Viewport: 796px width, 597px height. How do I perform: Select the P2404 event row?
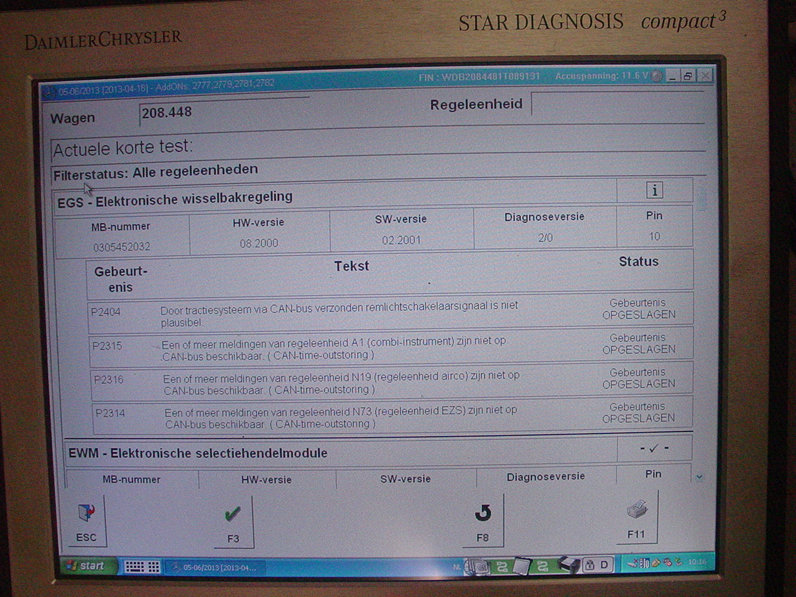391,313
